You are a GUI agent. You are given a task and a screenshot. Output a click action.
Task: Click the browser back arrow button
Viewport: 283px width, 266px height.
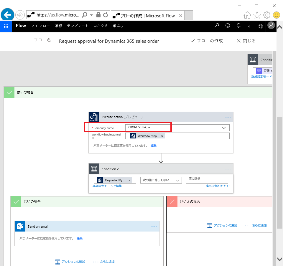tap(7, 15)
